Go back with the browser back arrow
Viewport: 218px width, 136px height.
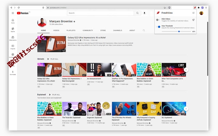click(11, 7)
